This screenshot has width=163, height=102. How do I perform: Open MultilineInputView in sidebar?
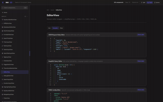coord(15,31)
